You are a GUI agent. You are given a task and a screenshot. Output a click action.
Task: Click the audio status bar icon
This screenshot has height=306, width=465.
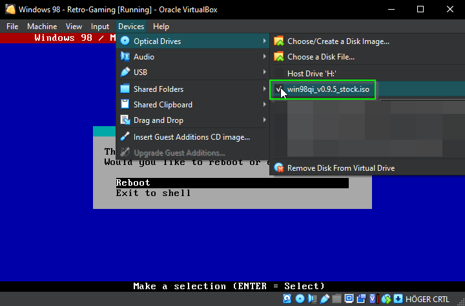click(313, 299)
